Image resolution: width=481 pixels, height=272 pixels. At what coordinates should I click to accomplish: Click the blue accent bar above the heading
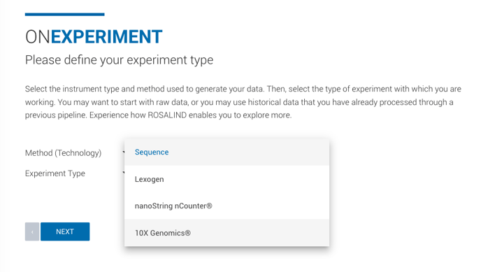click(65, 15)
